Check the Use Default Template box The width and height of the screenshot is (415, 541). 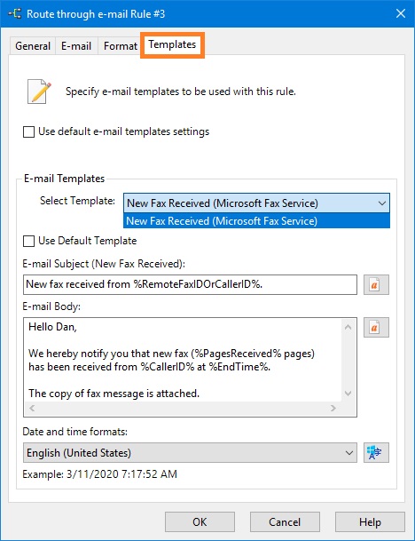point(28,241)
